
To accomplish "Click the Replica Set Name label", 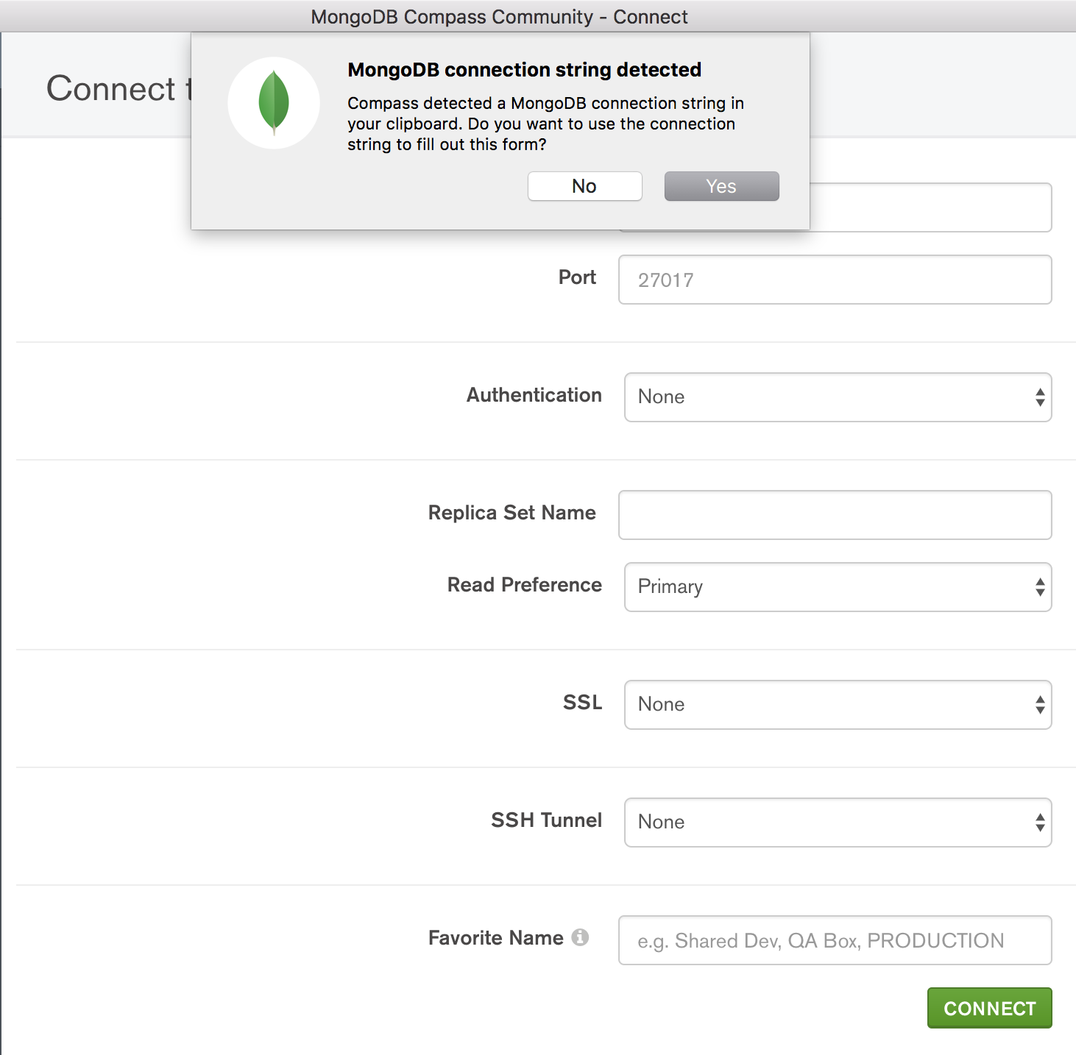I will (x=512, y=513).
